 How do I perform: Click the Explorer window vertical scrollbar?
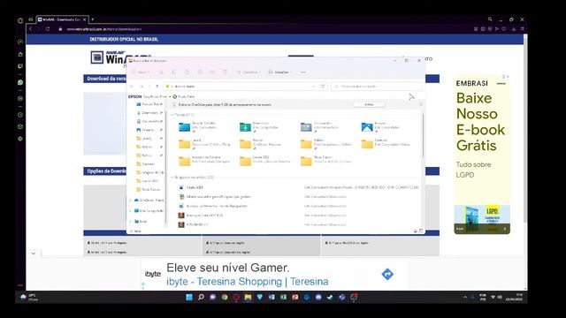pyautogui.click(x=423, y=135)
